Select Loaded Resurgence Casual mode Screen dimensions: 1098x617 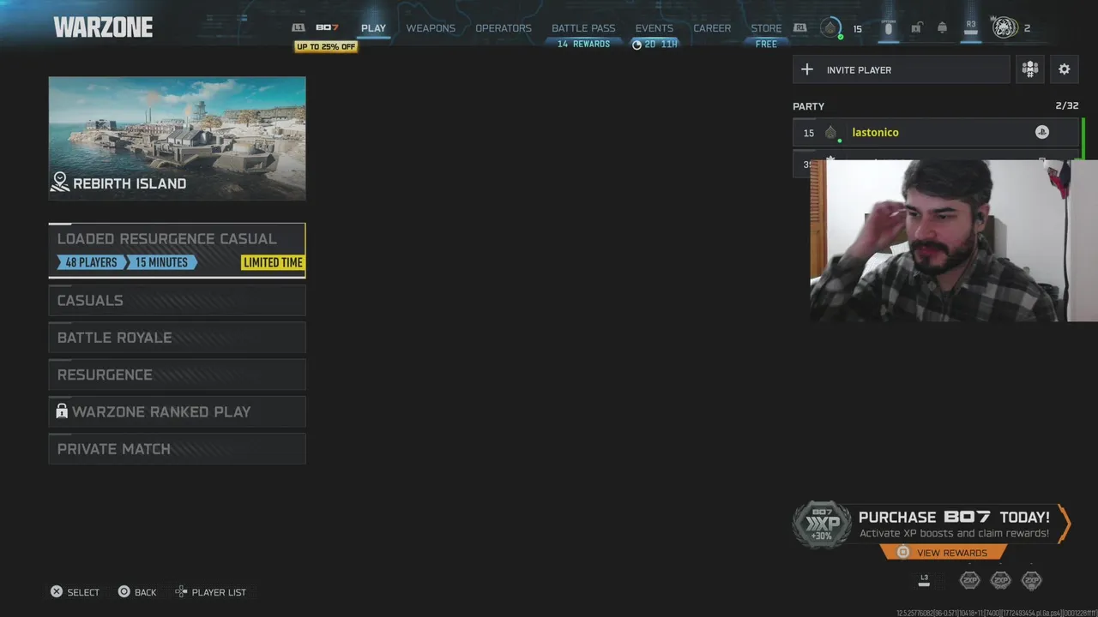point(177,250)
